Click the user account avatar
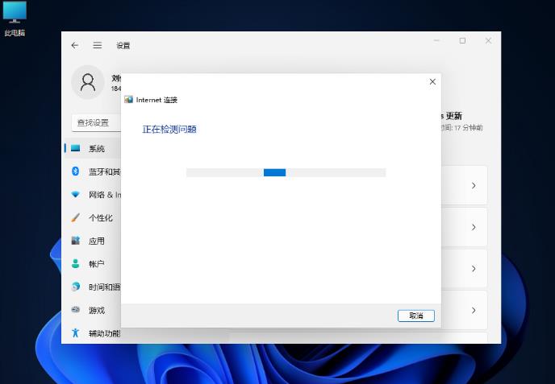The image size is (555, 384). point(88,82)
